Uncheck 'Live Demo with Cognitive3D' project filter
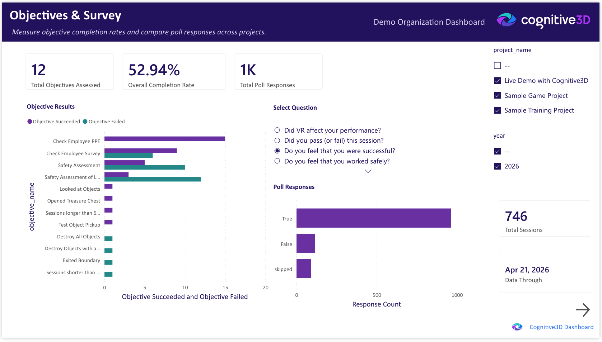 497,80
